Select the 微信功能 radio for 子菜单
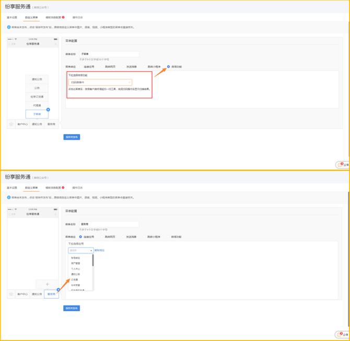Image resolution: width=350 pixels, height=341 pixels. pos(168,67)
